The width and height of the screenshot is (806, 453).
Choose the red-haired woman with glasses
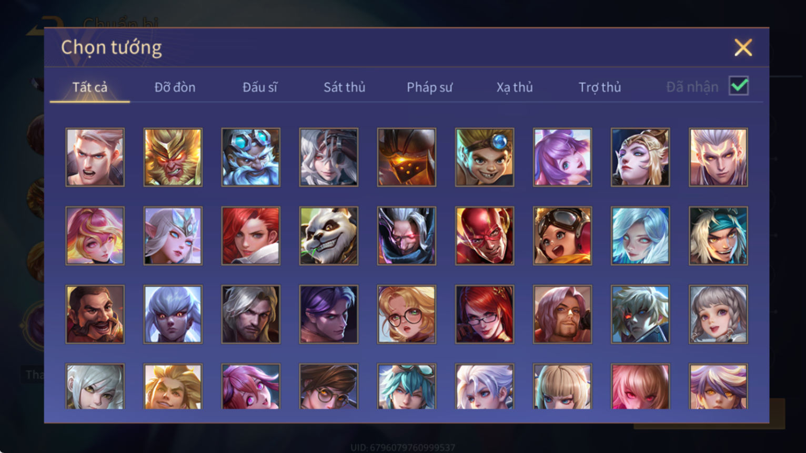point(485,314)
